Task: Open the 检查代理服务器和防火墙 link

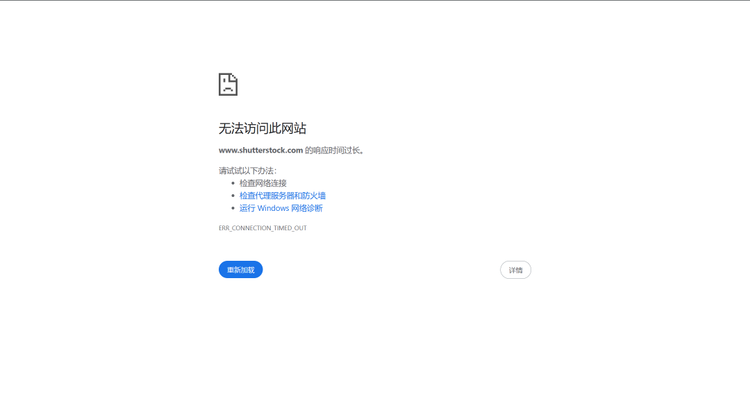Action: (x=282, y=196)
